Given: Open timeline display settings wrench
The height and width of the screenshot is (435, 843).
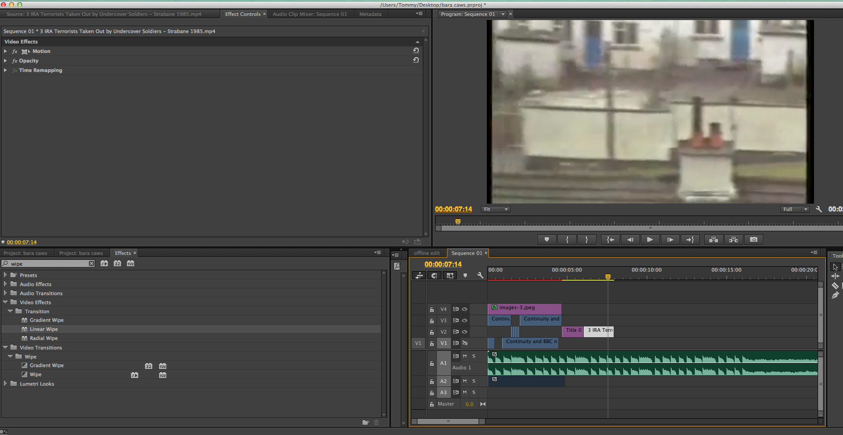Looking at the screenshot, I should coord(480,275).
